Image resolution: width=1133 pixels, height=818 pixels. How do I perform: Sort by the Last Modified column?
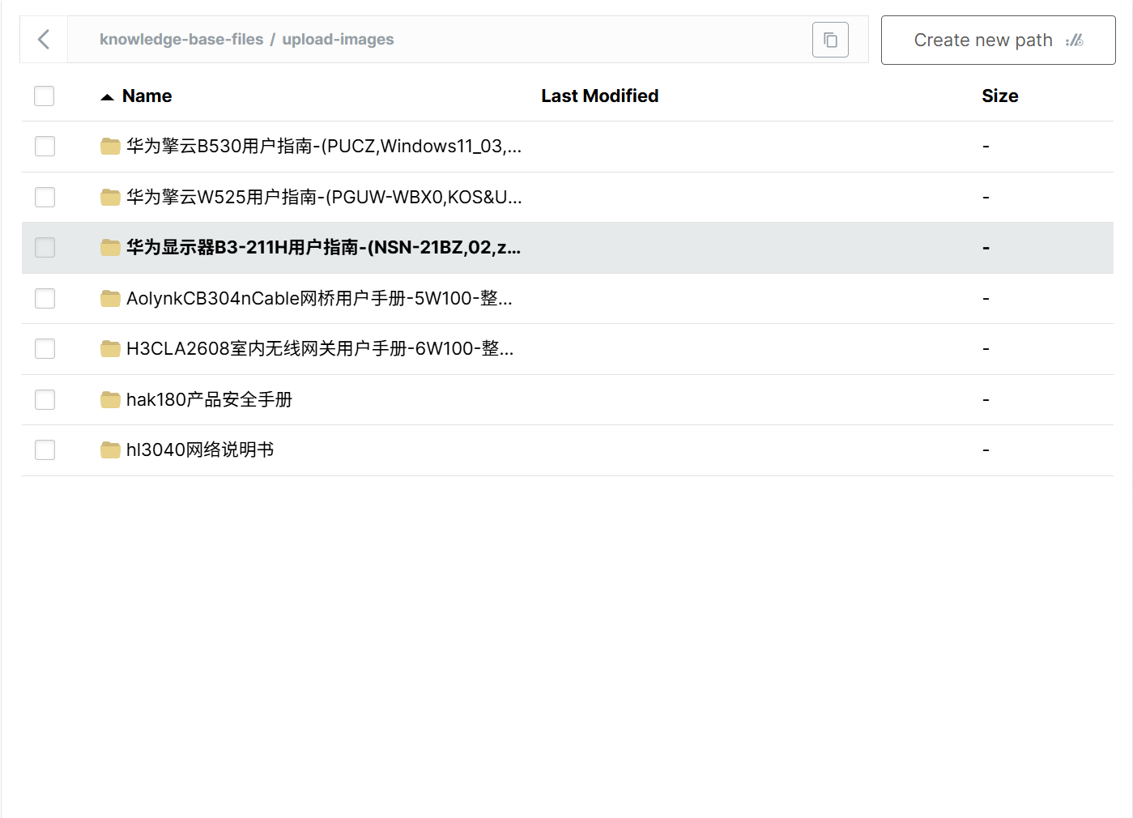[x=599, y=96]
